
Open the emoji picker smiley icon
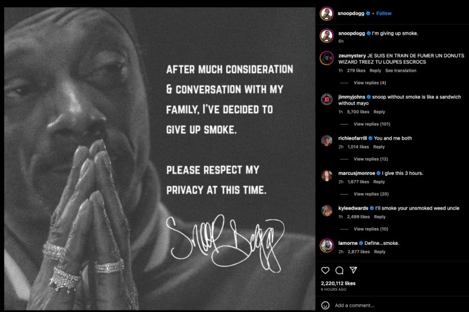(x=325, y=305)
